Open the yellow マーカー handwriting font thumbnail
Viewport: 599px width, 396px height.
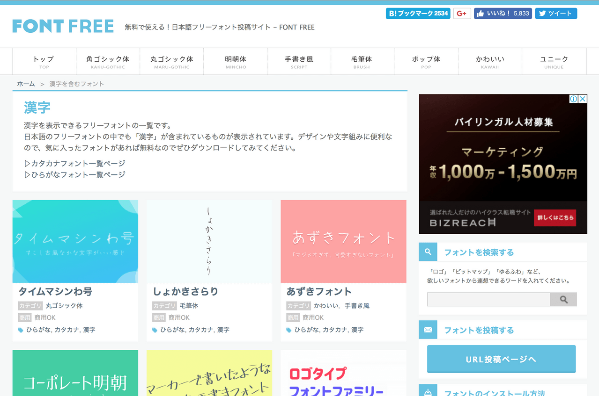point(209,373)
